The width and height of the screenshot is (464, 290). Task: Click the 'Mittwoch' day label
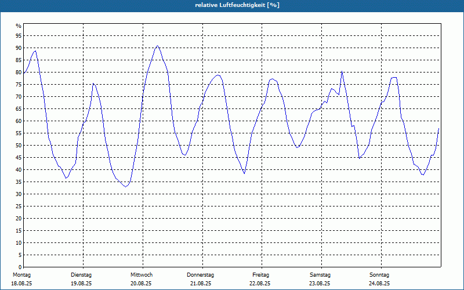[x=142, y=275]
